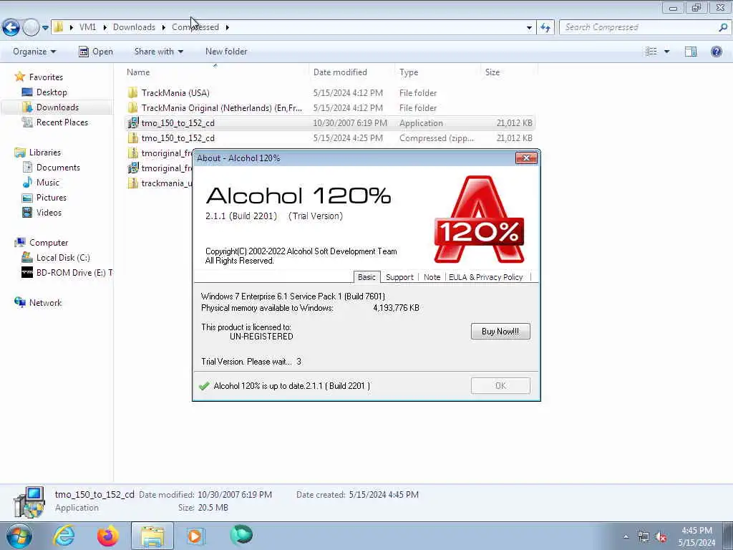Select TrackMania Original (Netherlands) folder
This screenshot has height=550, width=733.
click(215, 107)
